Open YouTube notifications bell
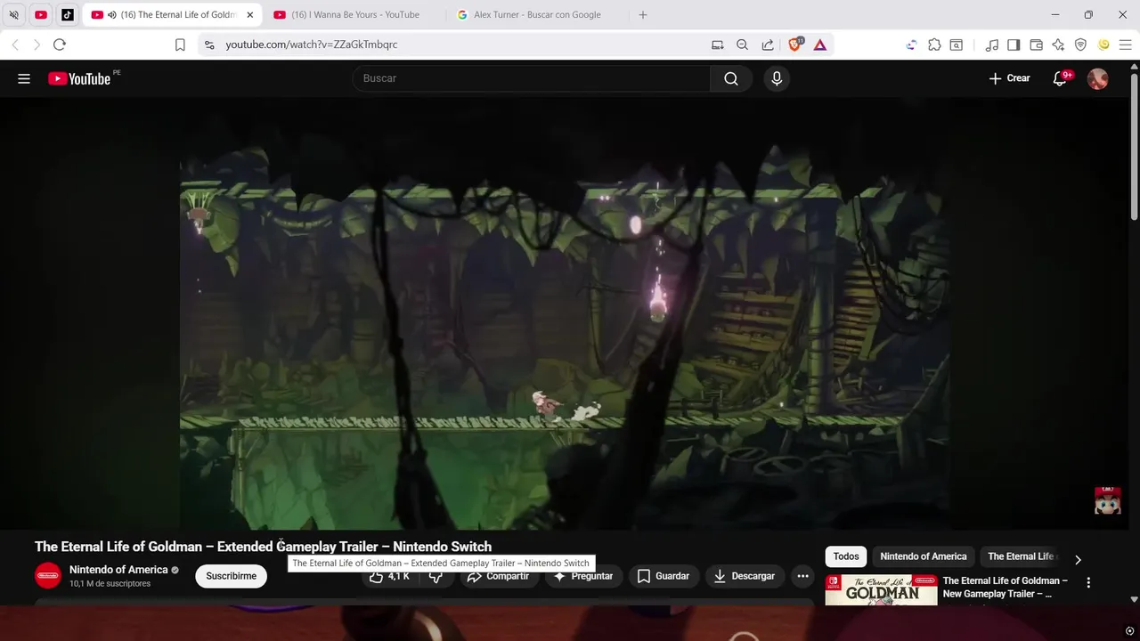Screen dimensions: 1140x641 tap(1060, 78)
